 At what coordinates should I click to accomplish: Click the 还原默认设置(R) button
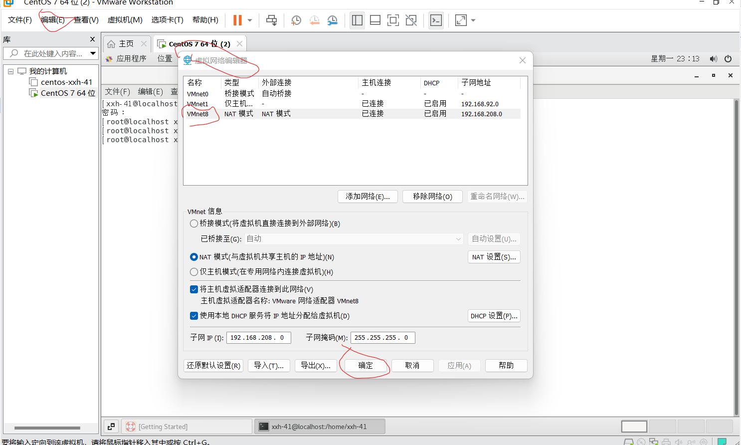[x=213, y=366]
